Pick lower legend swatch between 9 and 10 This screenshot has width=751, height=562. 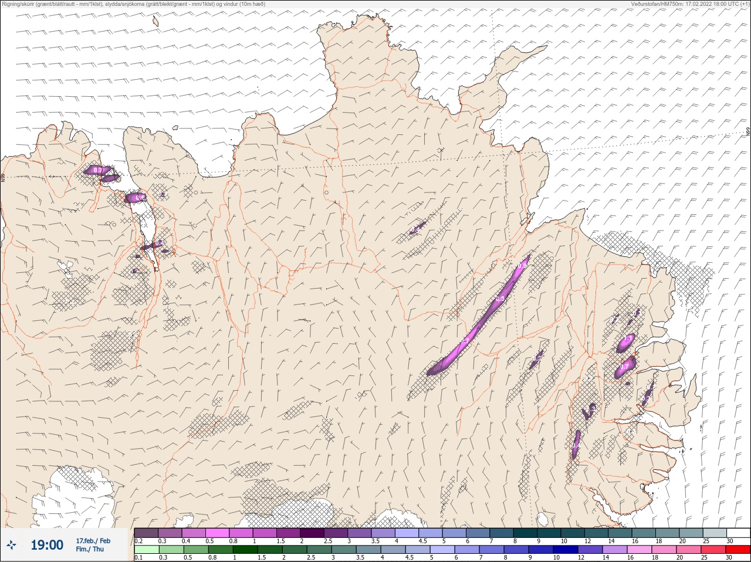(x=541, y=550)
